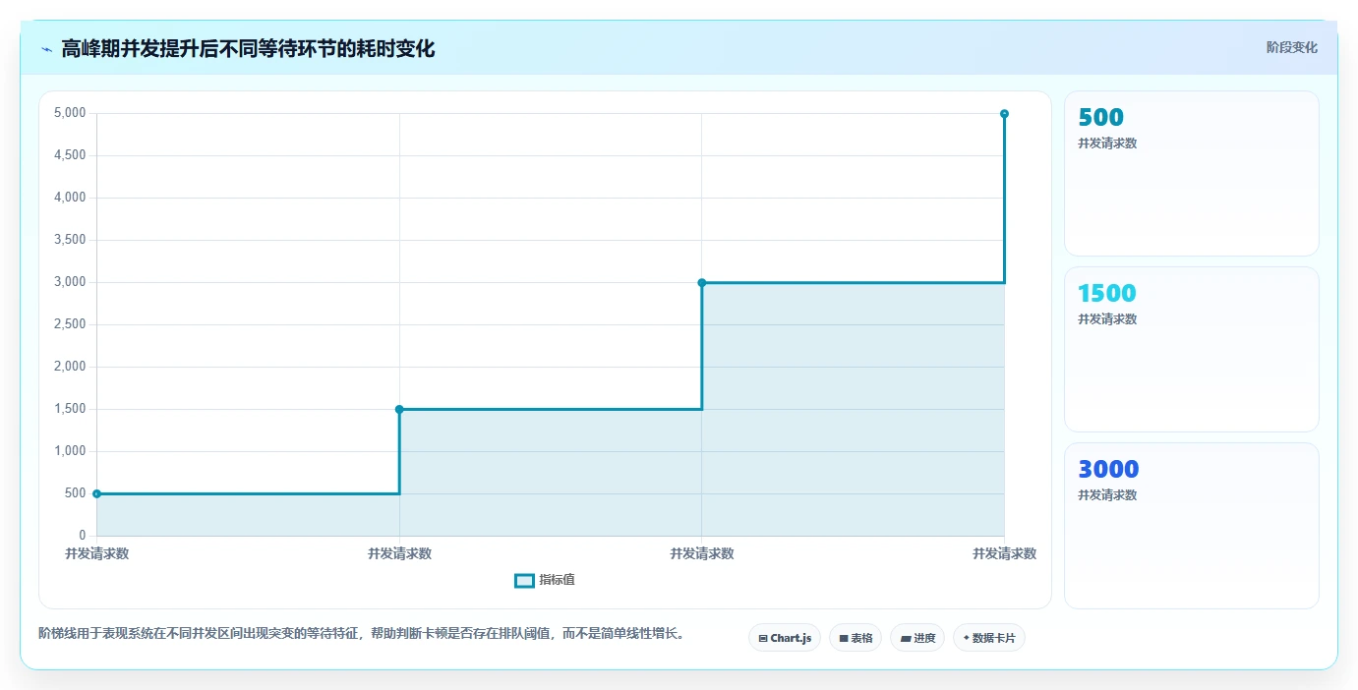
Task: Click the lightning icon beside the chart title
Action: (46, 49)
